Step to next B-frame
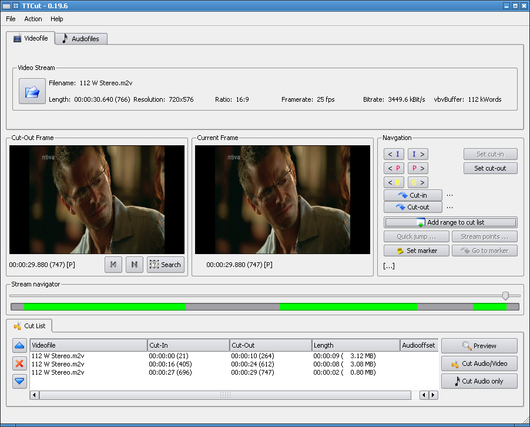 (x=418, y=182)
